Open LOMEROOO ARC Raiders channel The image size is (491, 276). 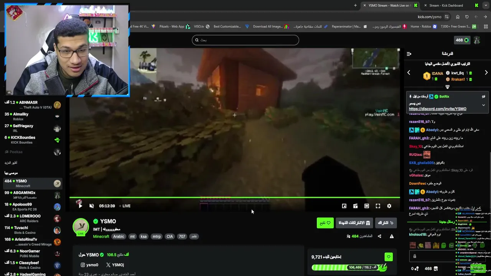(33, 219)
